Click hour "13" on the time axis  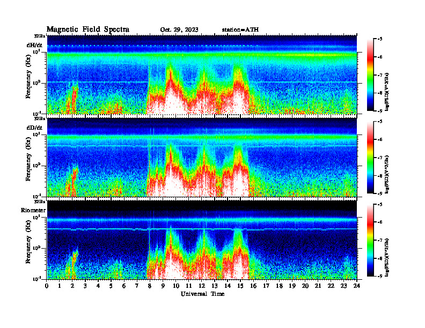[215, 286]
